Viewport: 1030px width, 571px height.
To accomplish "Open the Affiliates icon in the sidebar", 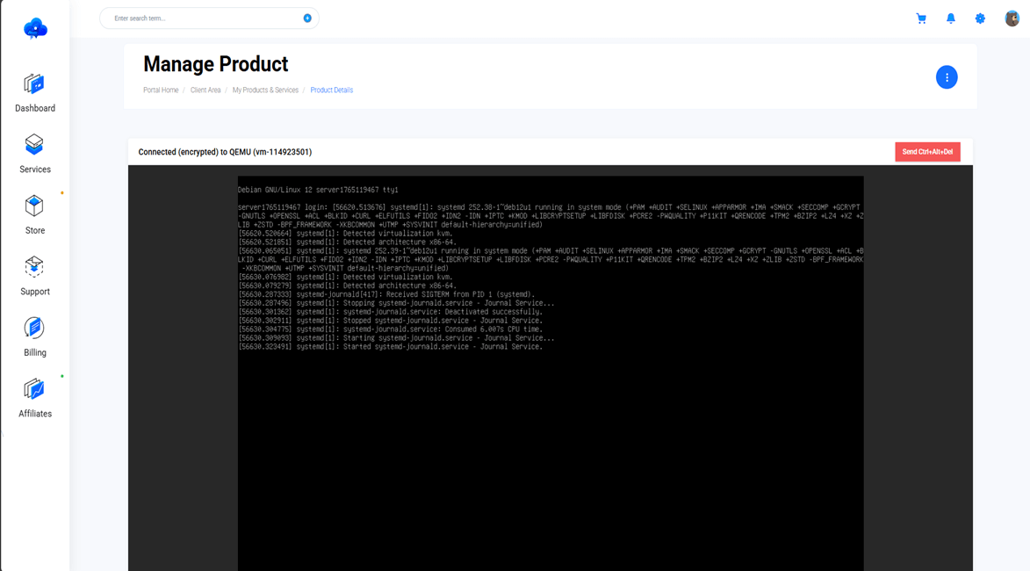I will point(34,392).
